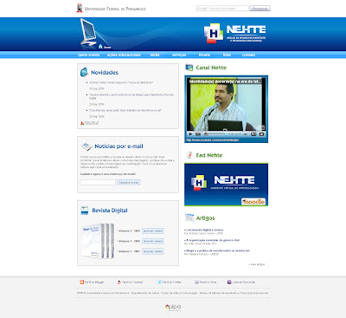Click the Cadastrar e-mail button
Viewport: 346px width, 318px height.
[x=129, y=182]
